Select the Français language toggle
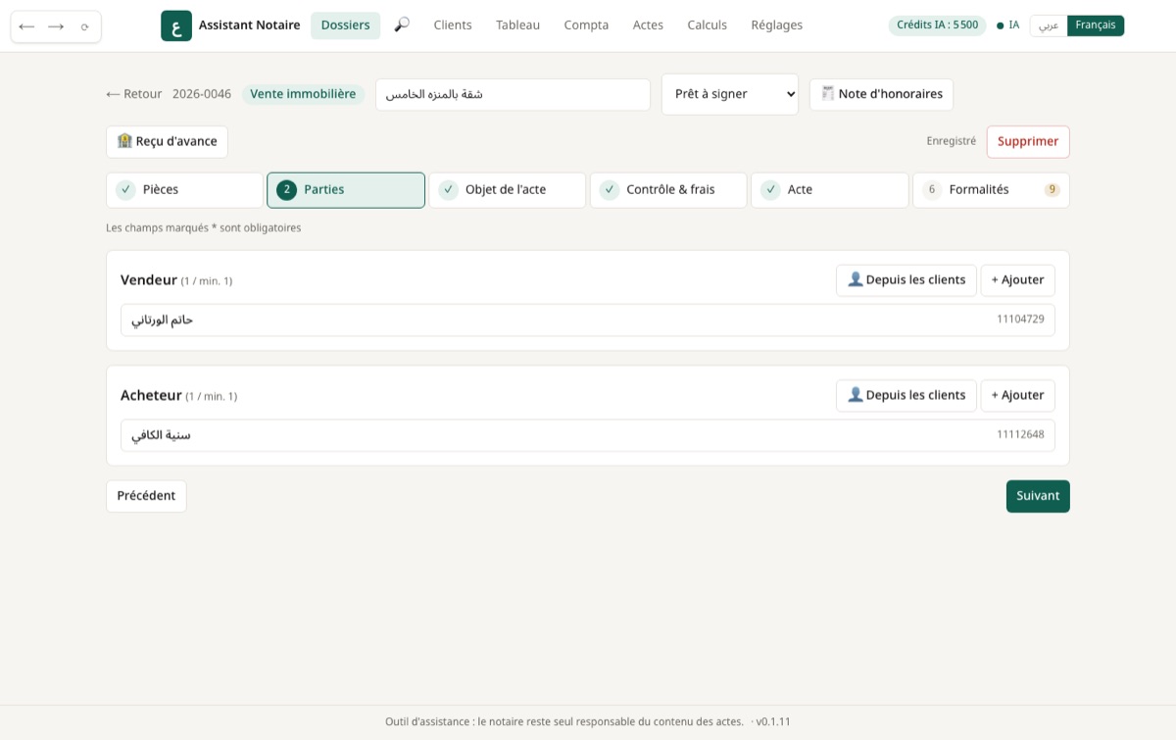 click(x=1096, y=25)
